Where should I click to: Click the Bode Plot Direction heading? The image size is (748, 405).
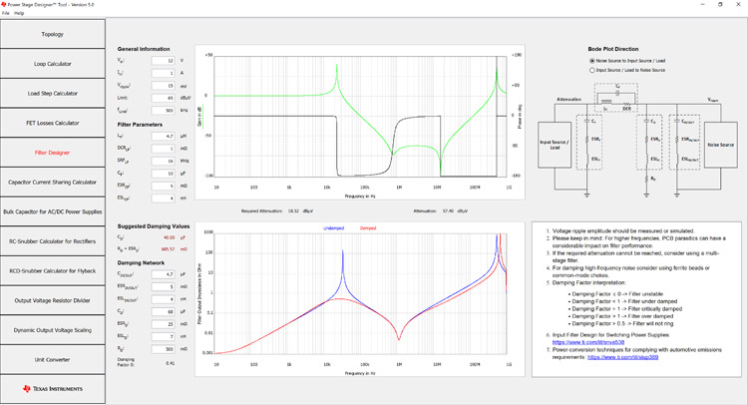click(613, 49)
